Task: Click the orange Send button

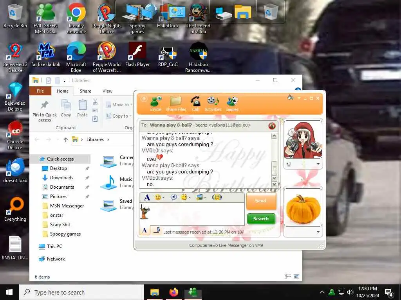Action: (x=261, y=201)
